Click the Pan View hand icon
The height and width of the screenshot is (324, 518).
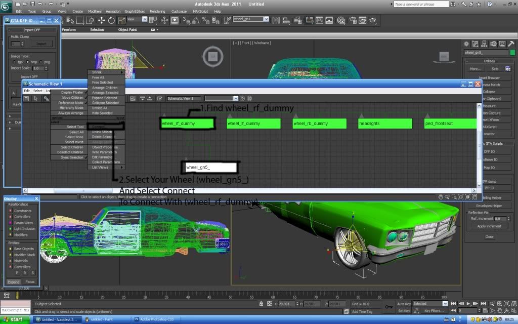click(x=499, y=310)
